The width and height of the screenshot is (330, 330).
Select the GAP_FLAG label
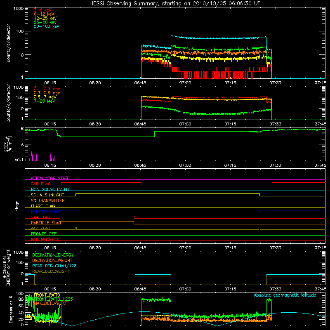click(40, 184)
